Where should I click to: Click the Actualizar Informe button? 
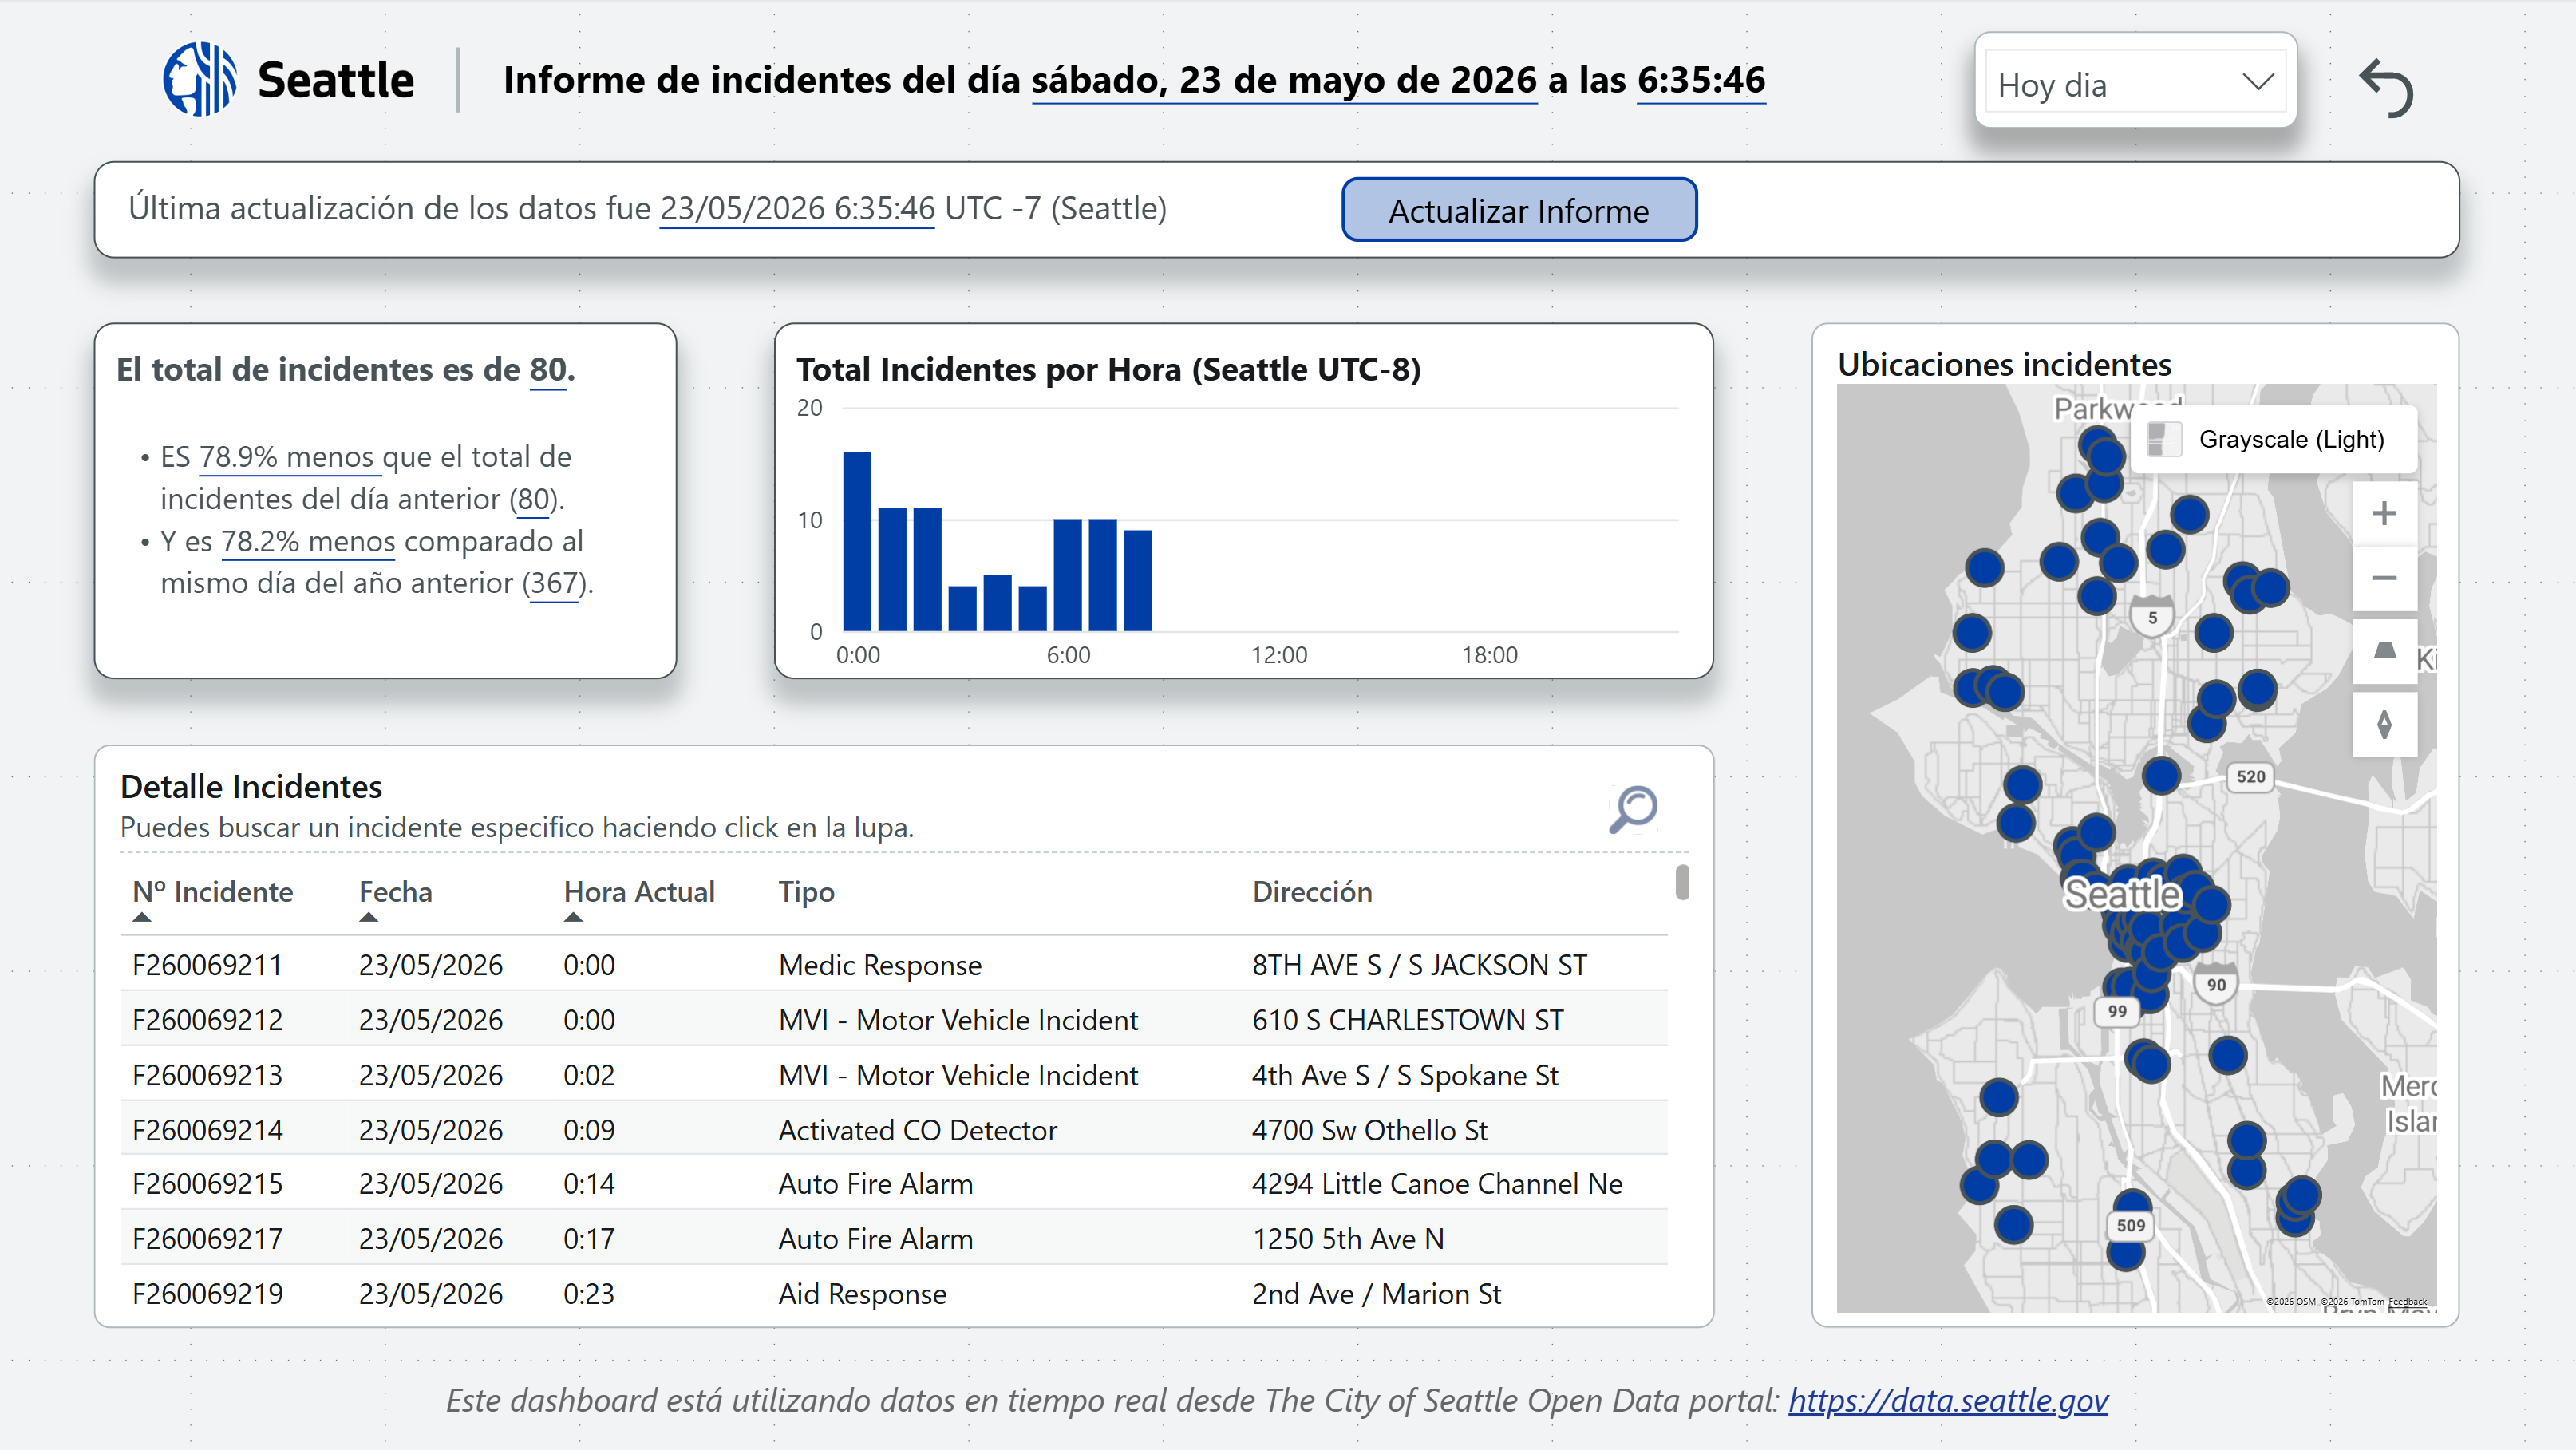click(1519, 210)
